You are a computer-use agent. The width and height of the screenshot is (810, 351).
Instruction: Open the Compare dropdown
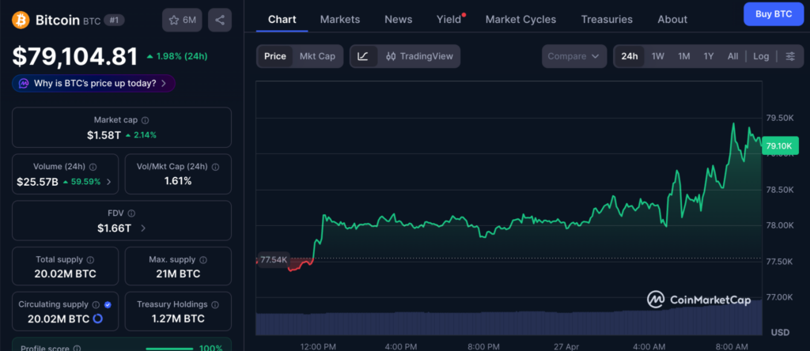coord(574,56)
